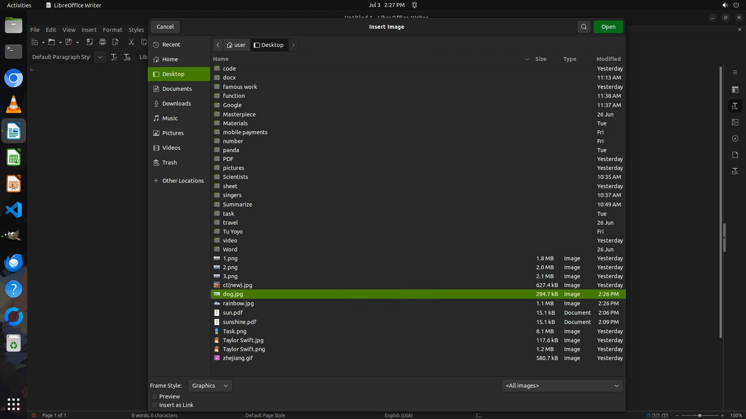Image resolution: width=746 pixels, height=419 pixels.
Task: Open Trash location in sidebar
Action: (169, 163)
